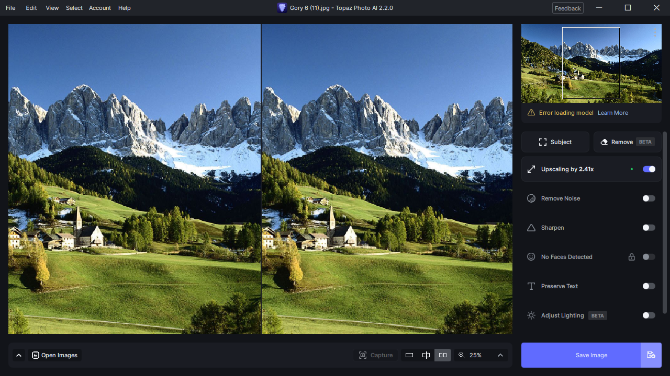Choose side-by-side view icon

(443, 355)
